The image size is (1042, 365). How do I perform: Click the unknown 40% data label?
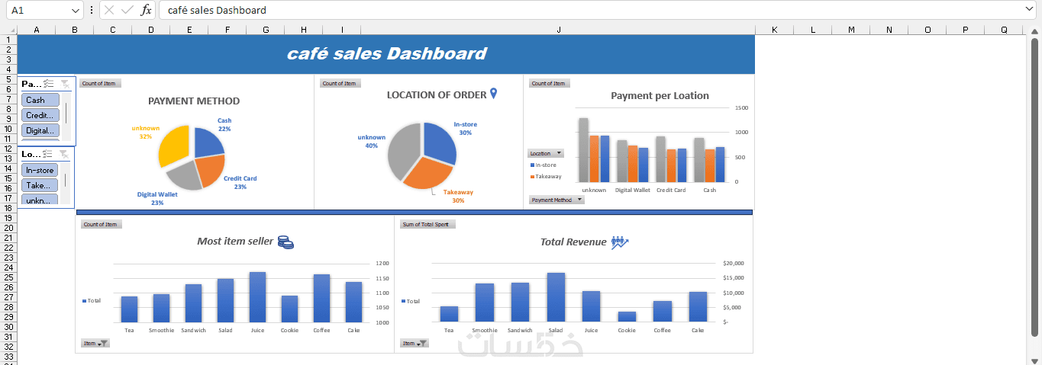371,142
